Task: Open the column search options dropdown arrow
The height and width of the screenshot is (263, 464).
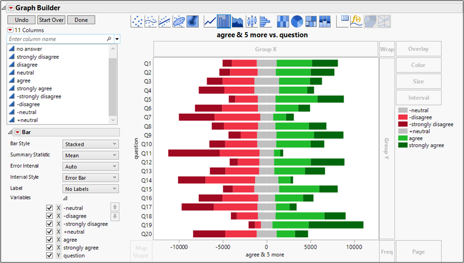Action: click(117, 39)
